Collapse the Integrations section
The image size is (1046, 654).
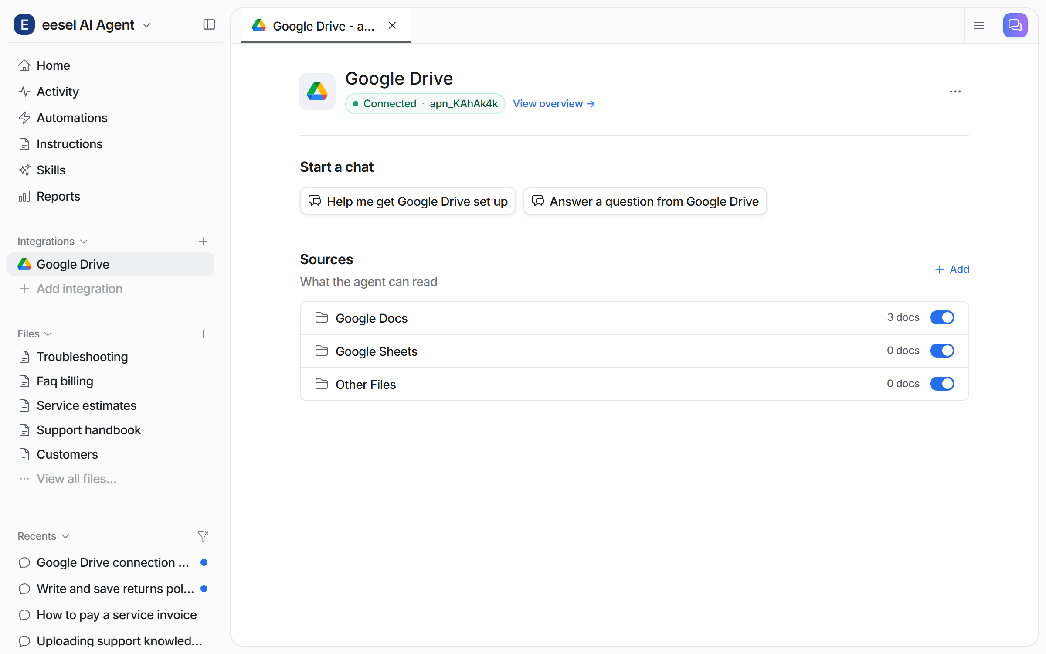pos(52,242)
